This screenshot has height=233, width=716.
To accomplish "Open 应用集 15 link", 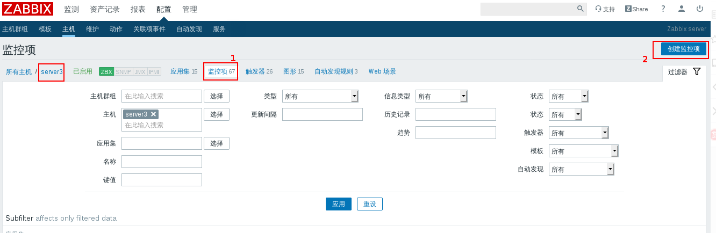I will point(184,71).
